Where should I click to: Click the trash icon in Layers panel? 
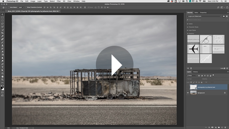tap(225, 128)
